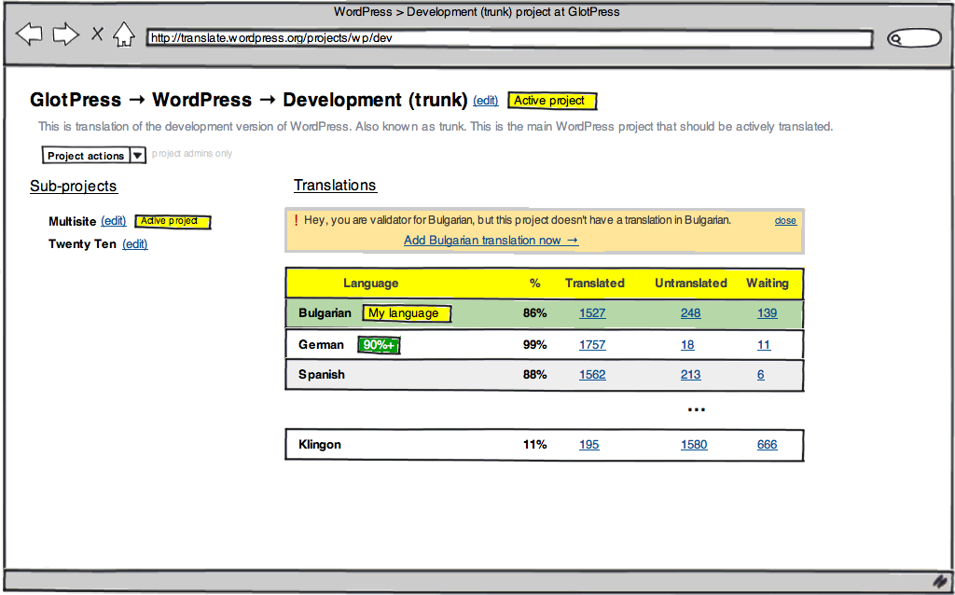Open Klingon waiting strings 666
Viewport: 955px width, 595px height.
[x=767, y=445]
